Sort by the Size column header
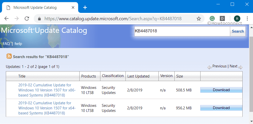The width and height of the screenshot is (253, 124). coord(179,76)
